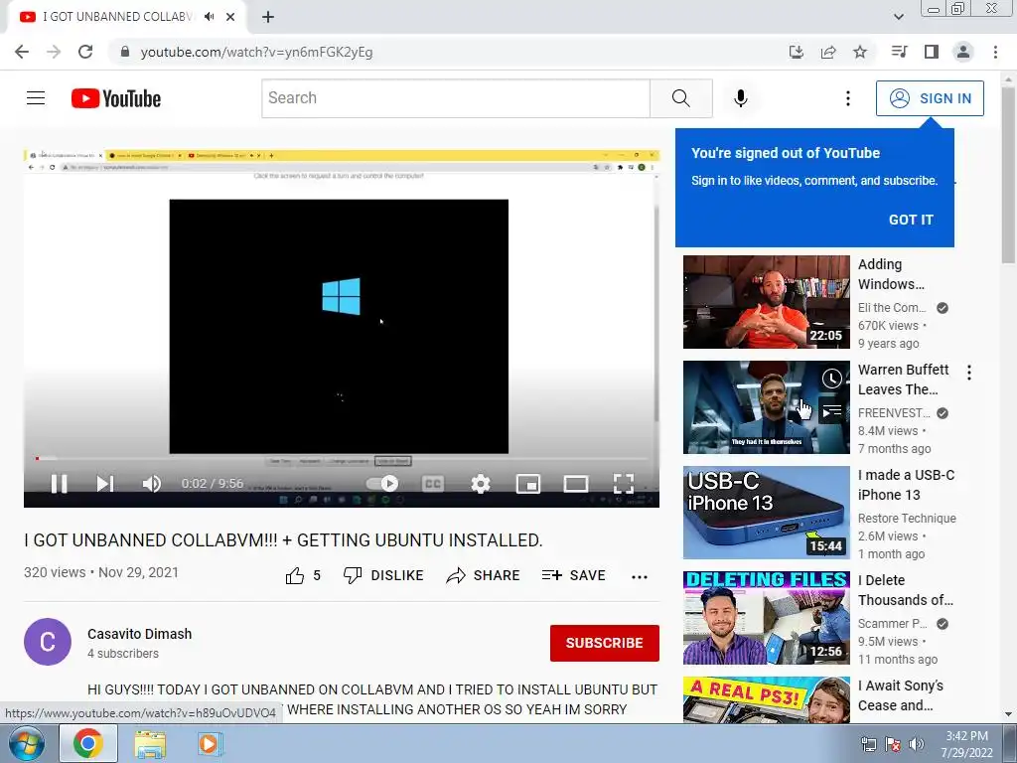The width and height of the screenshot is (1017, 763).
Task: Go to the YouTube home logo
Action: pos(116,98)
